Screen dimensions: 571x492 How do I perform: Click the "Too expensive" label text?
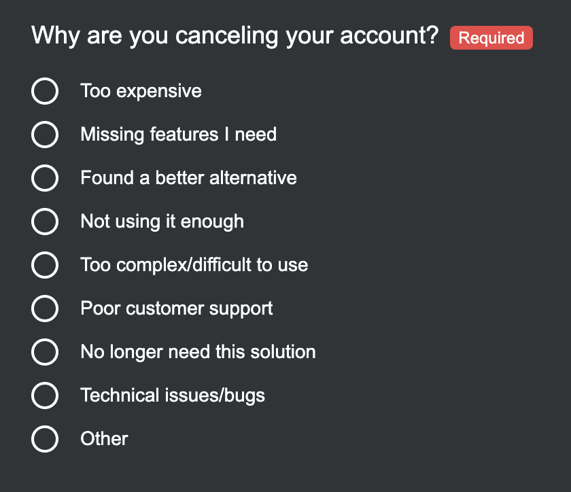141,91
